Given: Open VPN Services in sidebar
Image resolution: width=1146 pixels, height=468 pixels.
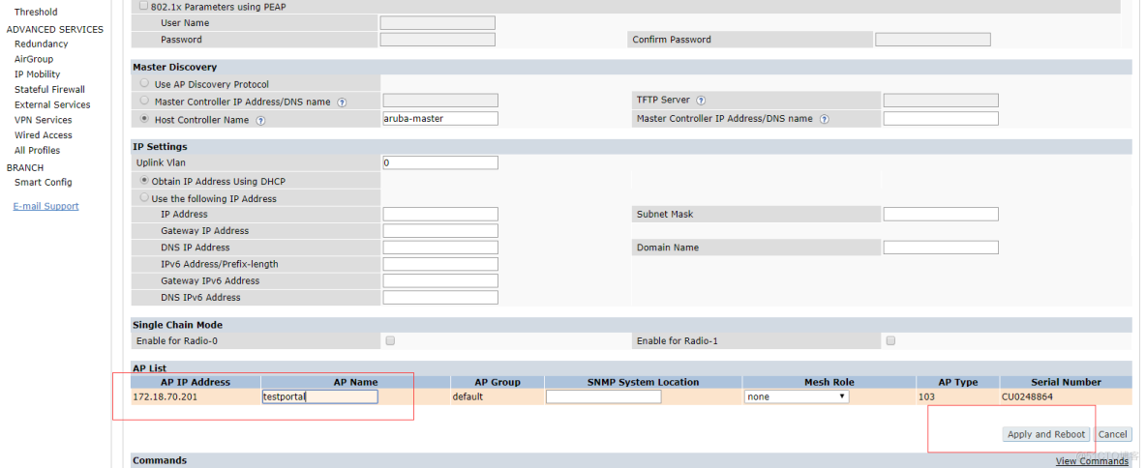Looking at the screenshot, I should [x=44, y=121].
